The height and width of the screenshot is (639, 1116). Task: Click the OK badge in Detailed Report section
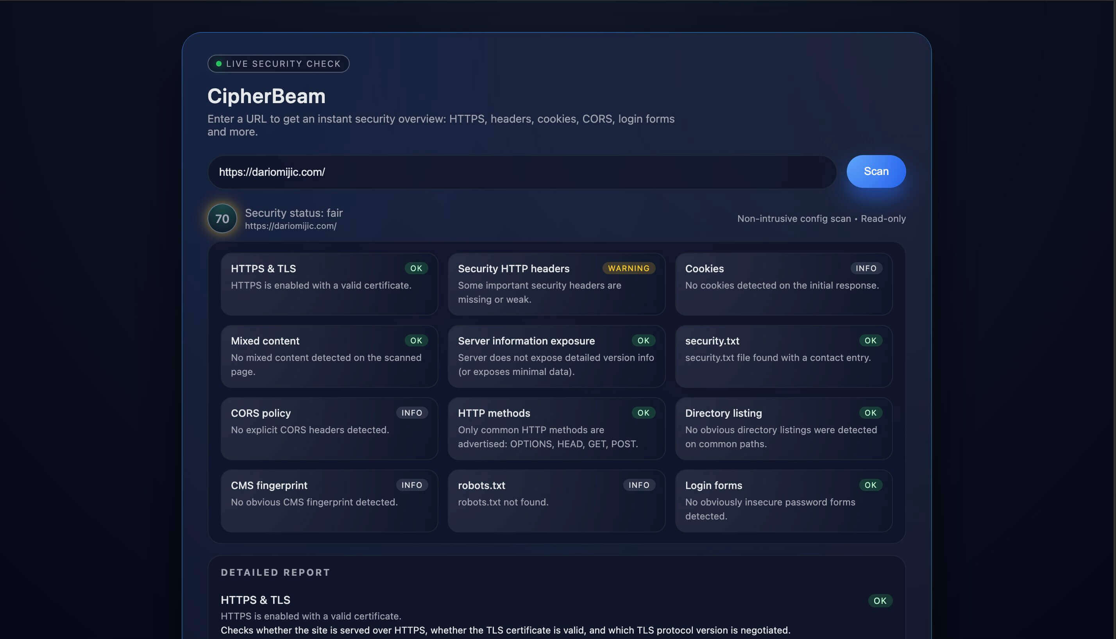point(879,600)
